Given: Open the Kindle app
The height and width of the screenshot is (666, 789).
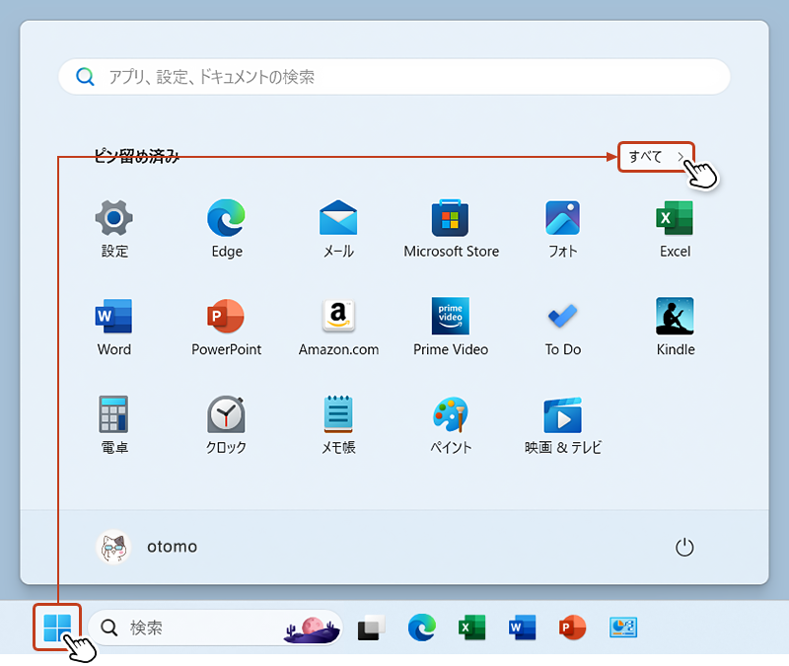Looking at the screenshot, I should point(675,328).
